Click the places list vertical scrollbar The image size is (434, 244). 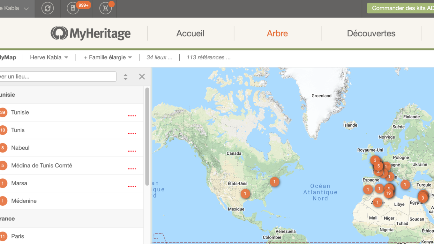coord(147,137)
